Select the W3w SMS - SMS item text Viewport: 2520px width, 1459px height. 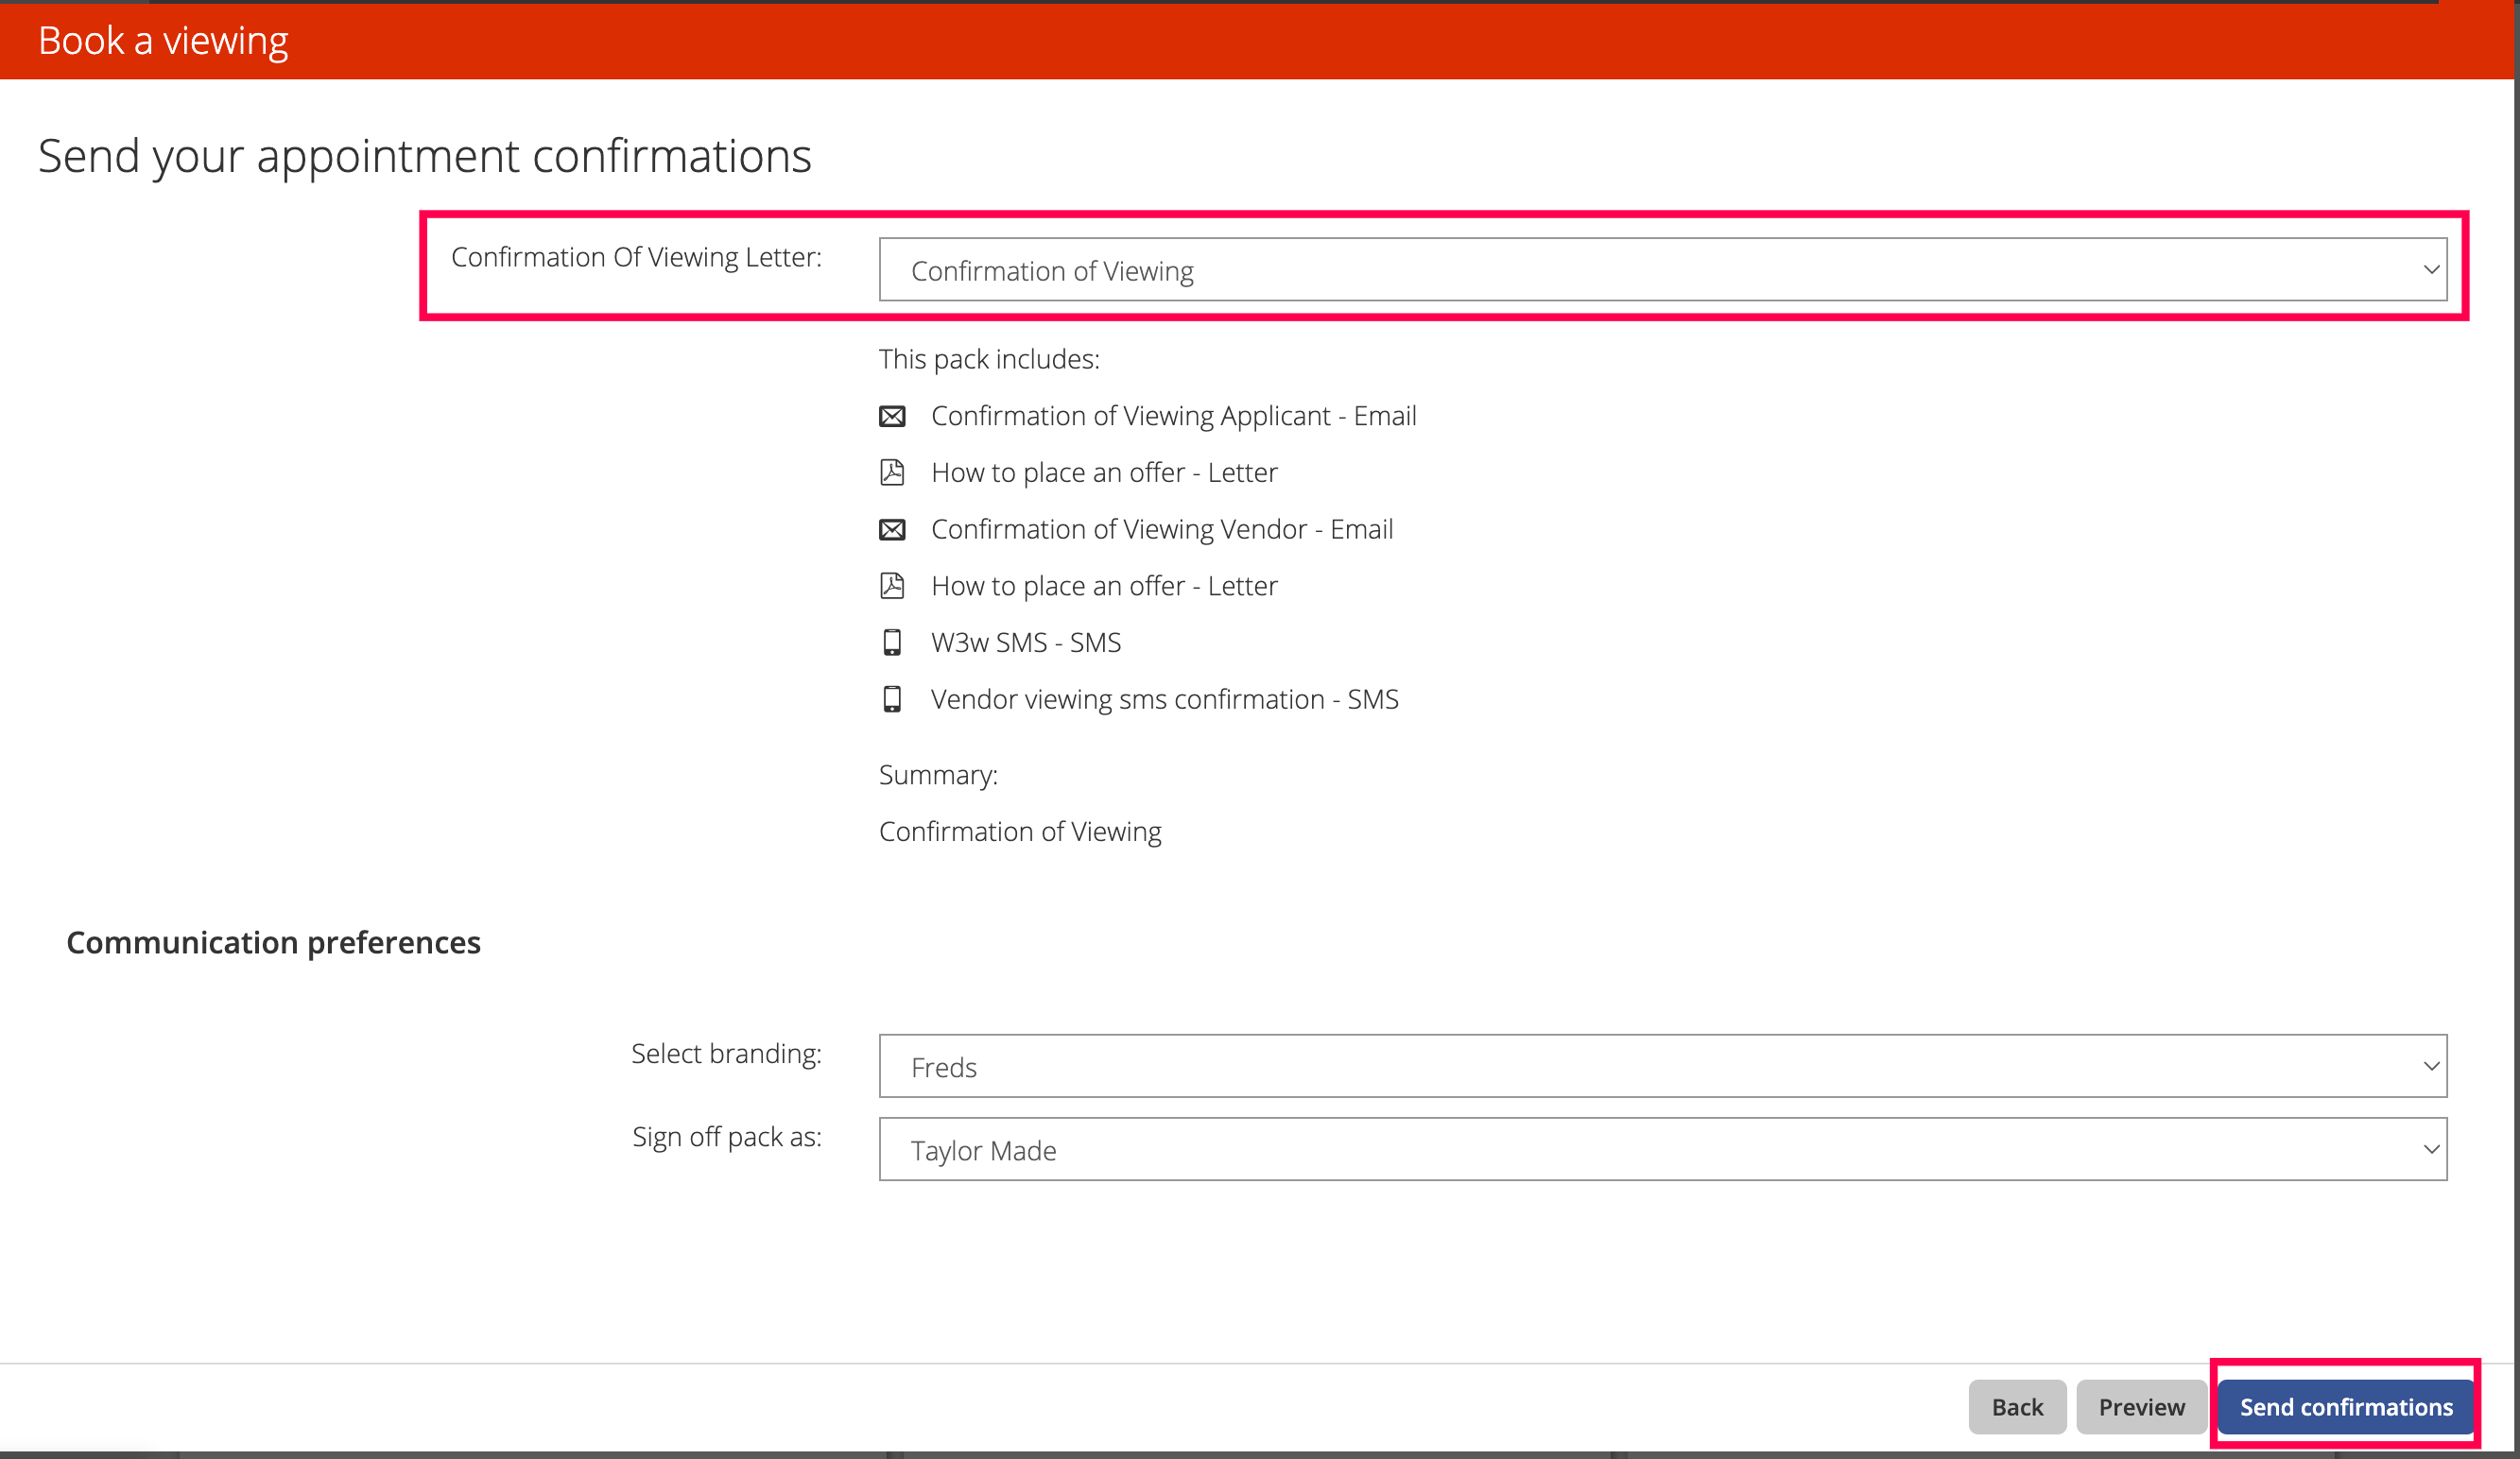(1026, 642)
